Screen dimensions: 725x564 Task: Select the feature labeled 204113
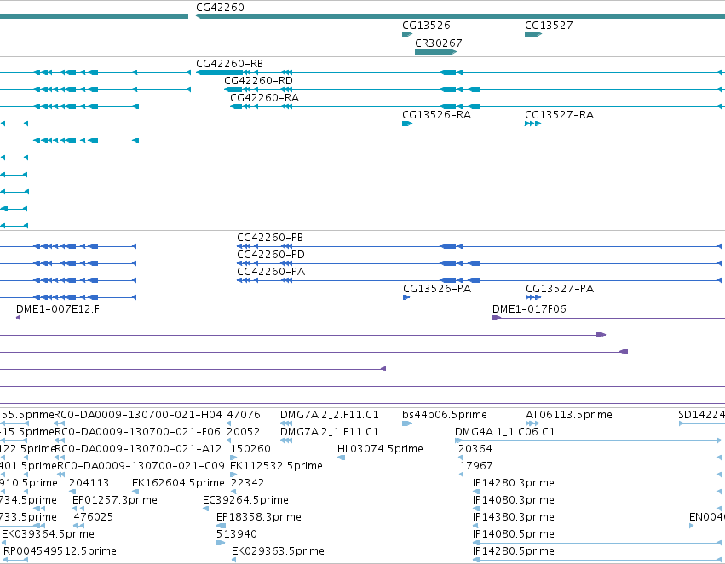point(89,483)
